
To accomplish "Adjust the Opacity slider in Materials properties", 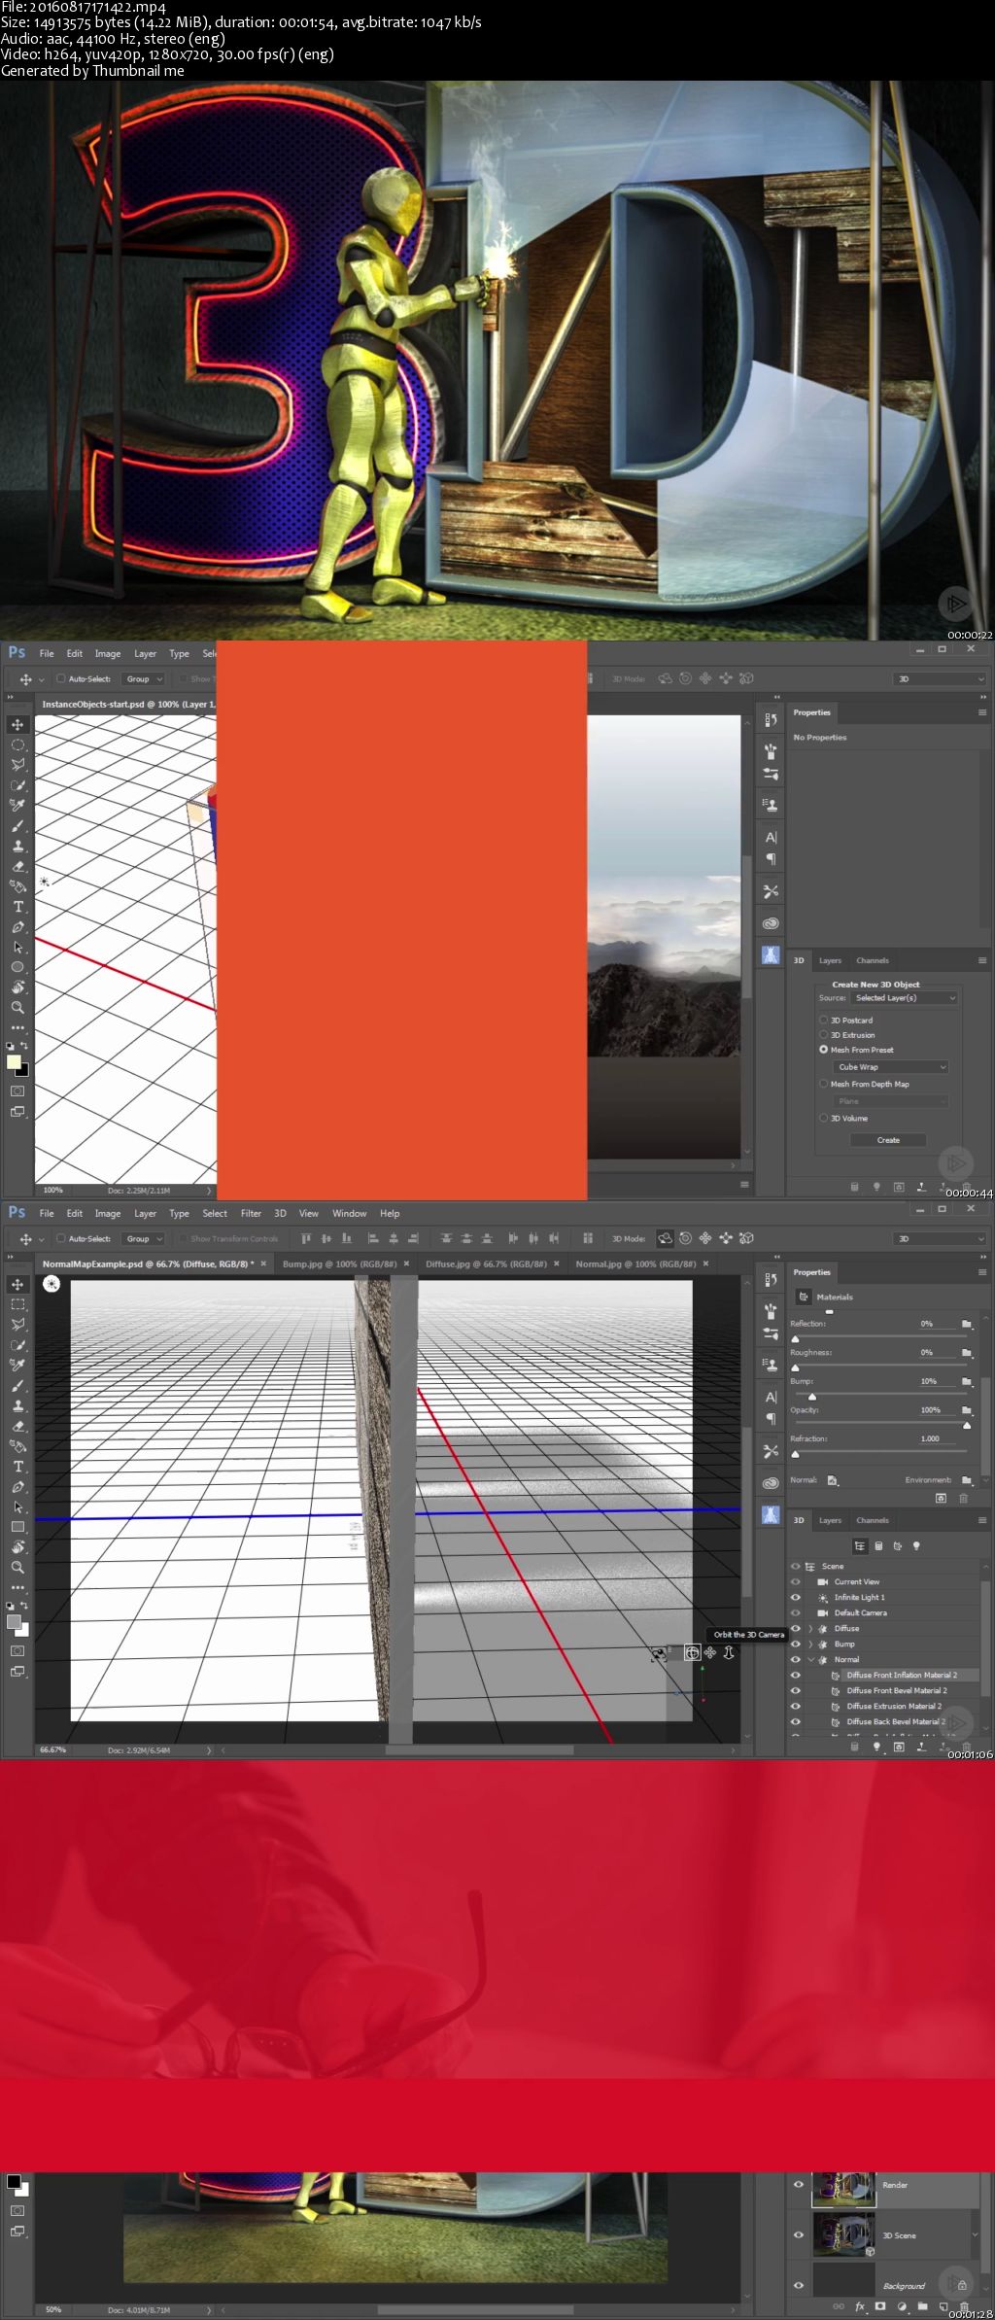I will tap(967, 1425).
